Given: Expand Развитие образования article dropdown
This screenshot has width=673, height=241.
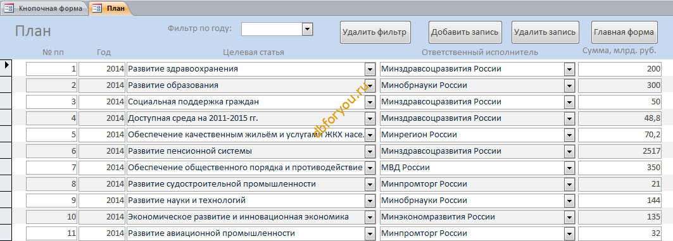Looking at the screenshot, I should (x=370, y=85).
